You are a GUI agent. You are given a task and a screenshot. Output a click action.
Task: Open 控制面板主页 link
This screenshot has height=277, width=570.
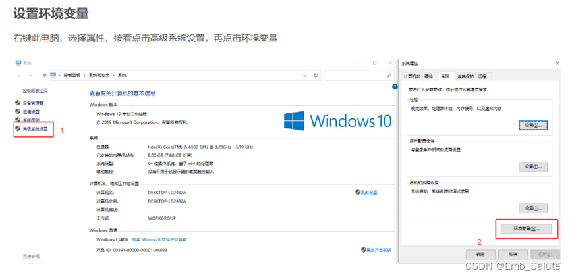pyautogui.click(x=36, y=91)
